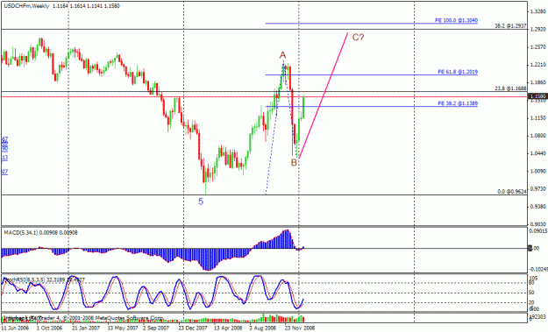This screenshot has width=548, height=332.
Task: Select the FE 38.2 @1.1389 expansion label
Action: point(458,103)
